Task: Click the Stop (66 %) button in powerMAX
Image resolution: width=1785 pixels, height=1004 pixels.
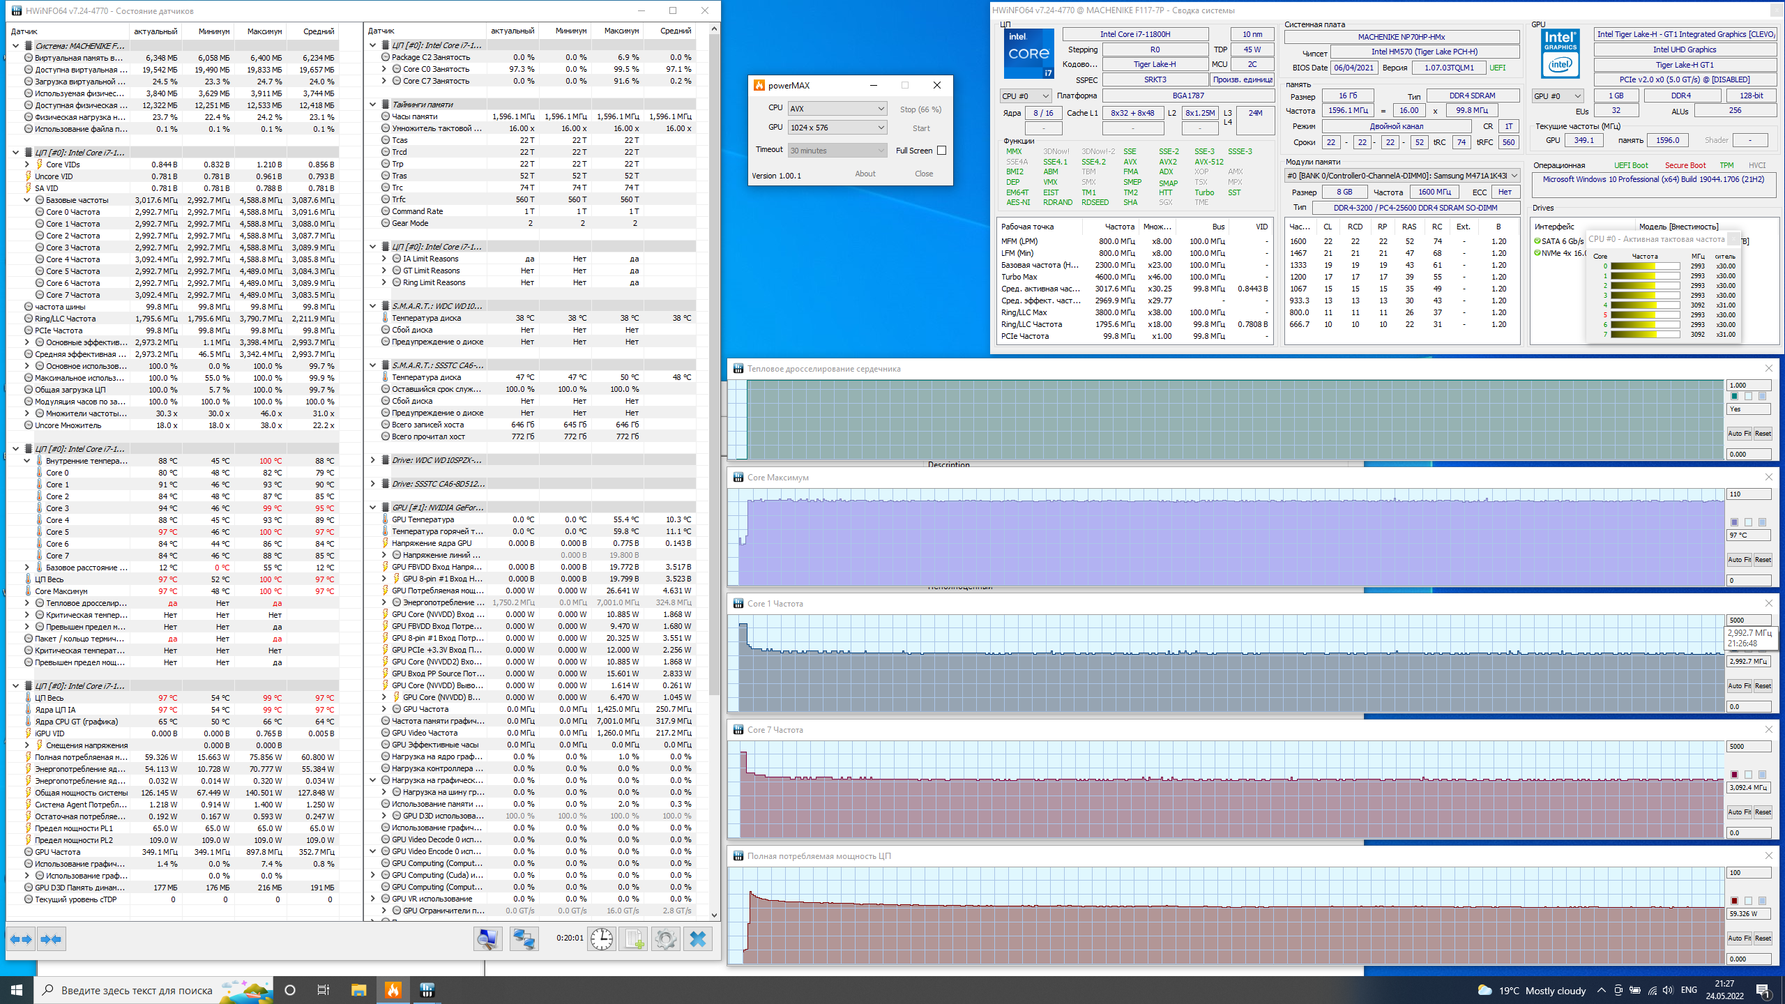Action: [920, 109]
